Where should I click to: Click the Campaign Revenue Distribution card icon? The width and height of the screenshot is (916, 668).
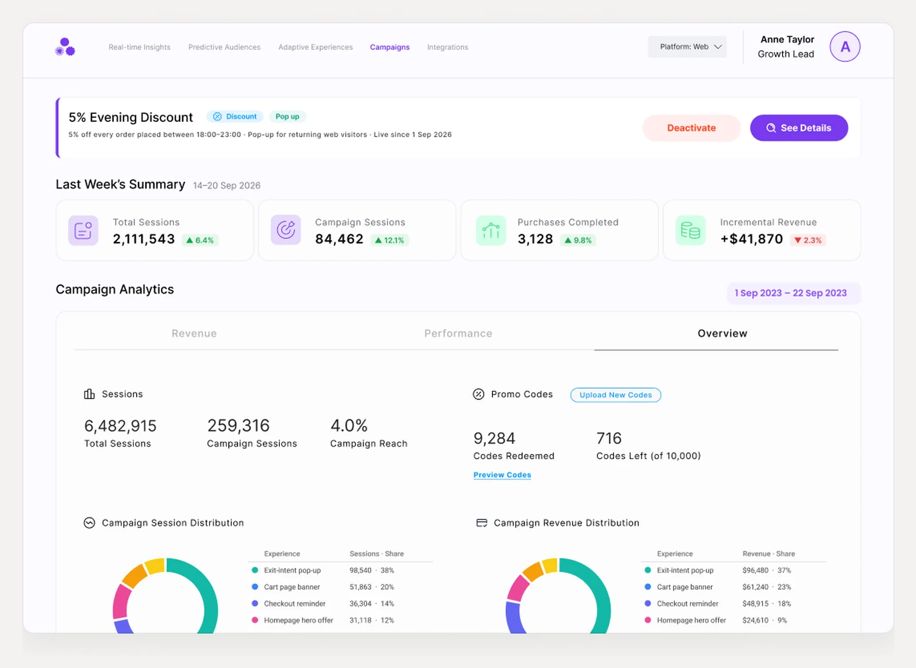tap(481, 523)
